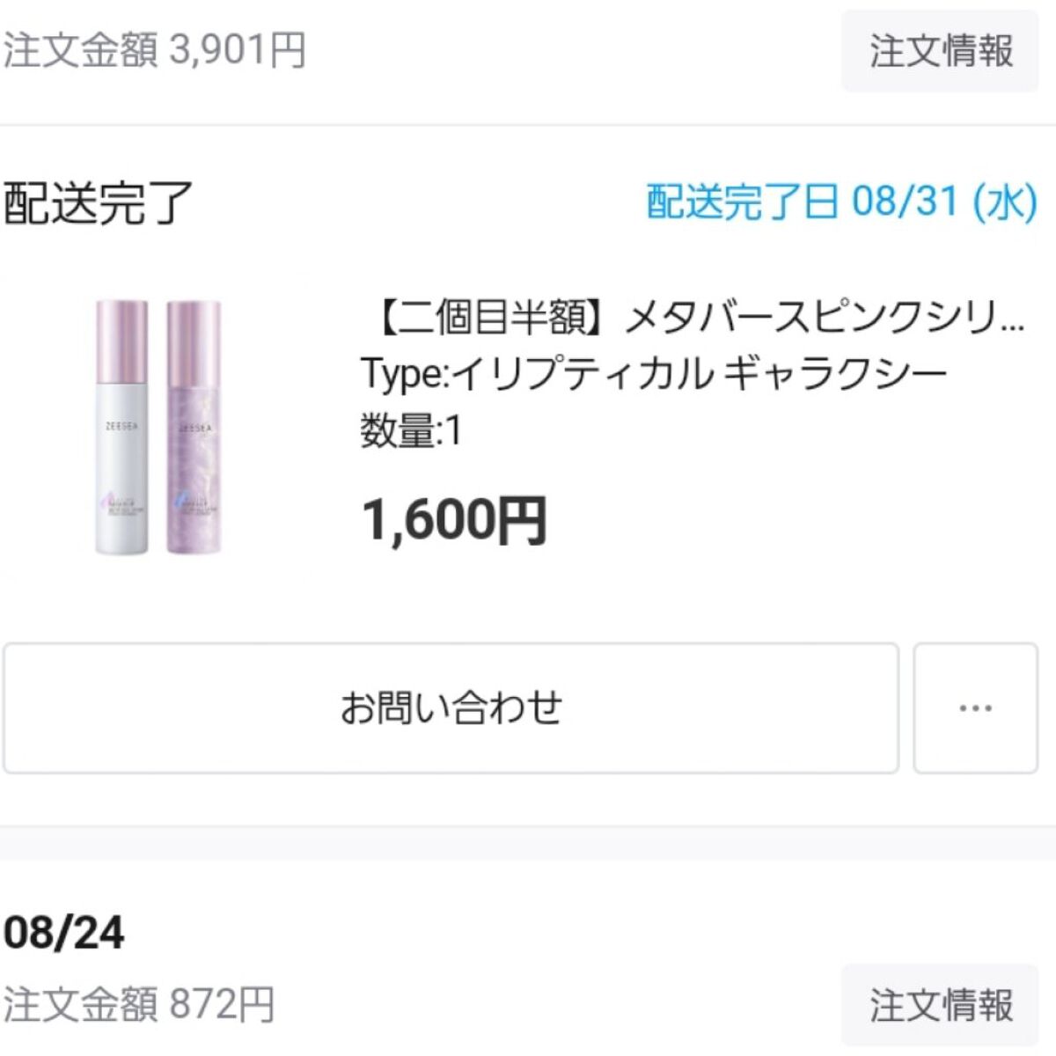
Task: Click the 1,600円 item price
Action: coord(454,520)
